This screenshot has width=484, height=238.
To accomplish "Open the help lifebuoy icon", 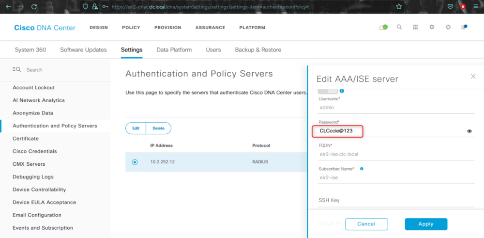I will click(448, 27).
